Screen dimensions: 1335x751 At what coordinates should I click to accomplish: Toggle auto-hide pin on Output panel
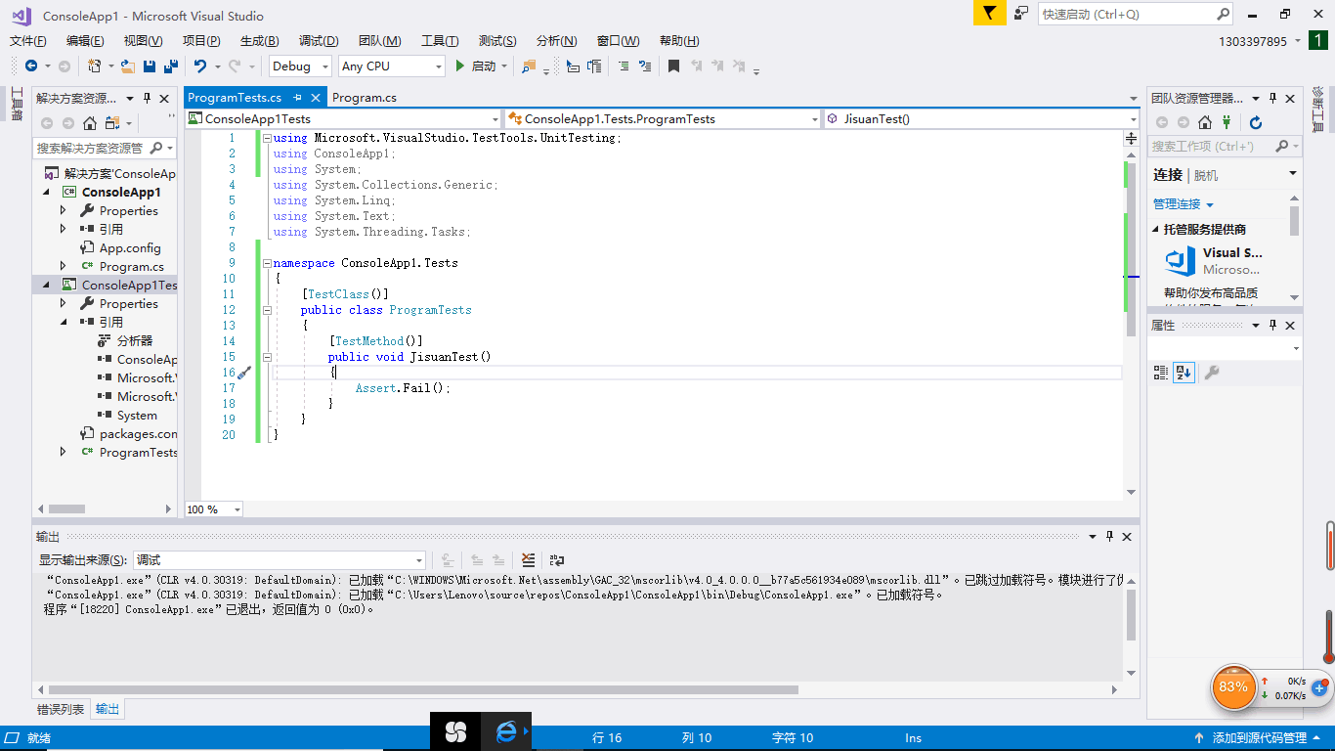coord(1109,537)
